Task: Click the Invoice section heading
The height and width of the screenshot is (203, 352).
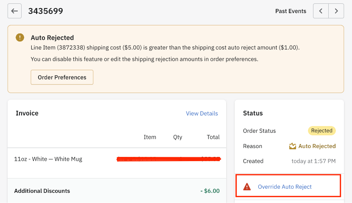Action: pyautogui.click(x=27, y=113)
